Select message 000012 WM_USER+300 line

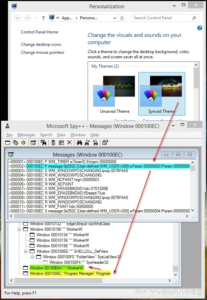tap(99, 211)
